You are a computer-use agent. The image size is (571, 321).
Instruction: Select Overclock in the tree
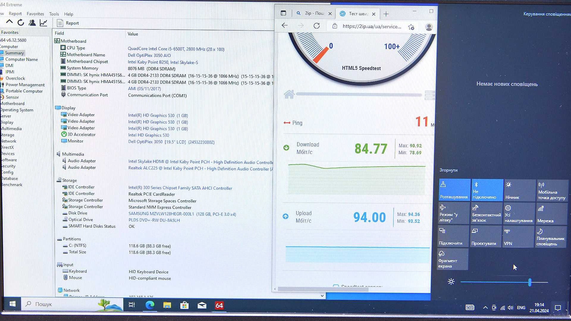click(x=15, y=78)
